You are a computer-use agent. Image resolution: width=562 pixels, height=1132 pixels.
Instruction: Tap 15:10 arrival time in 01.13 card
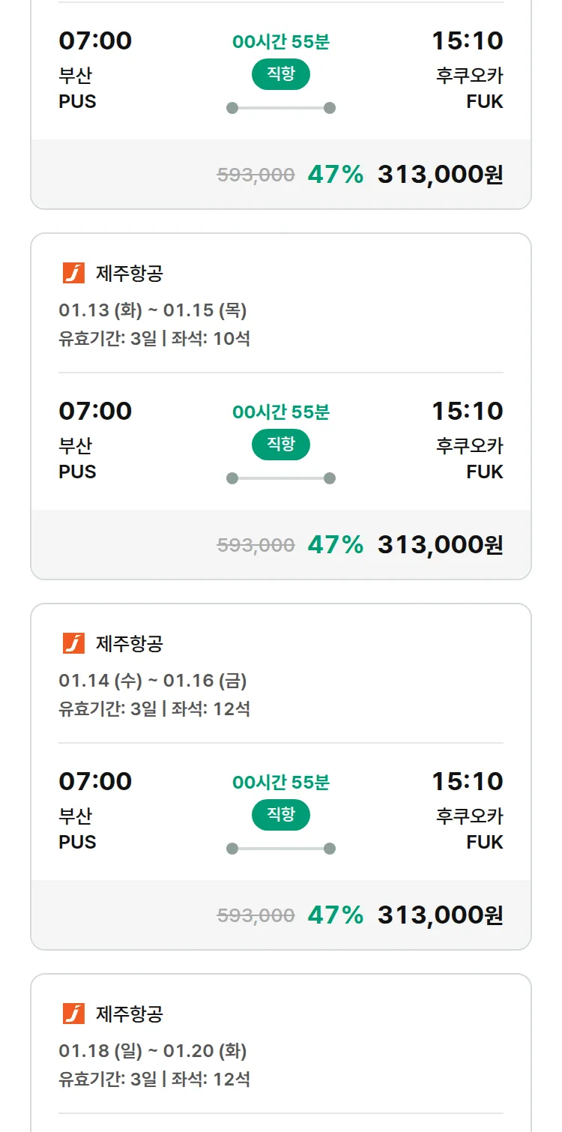click(x=467, y=411)
